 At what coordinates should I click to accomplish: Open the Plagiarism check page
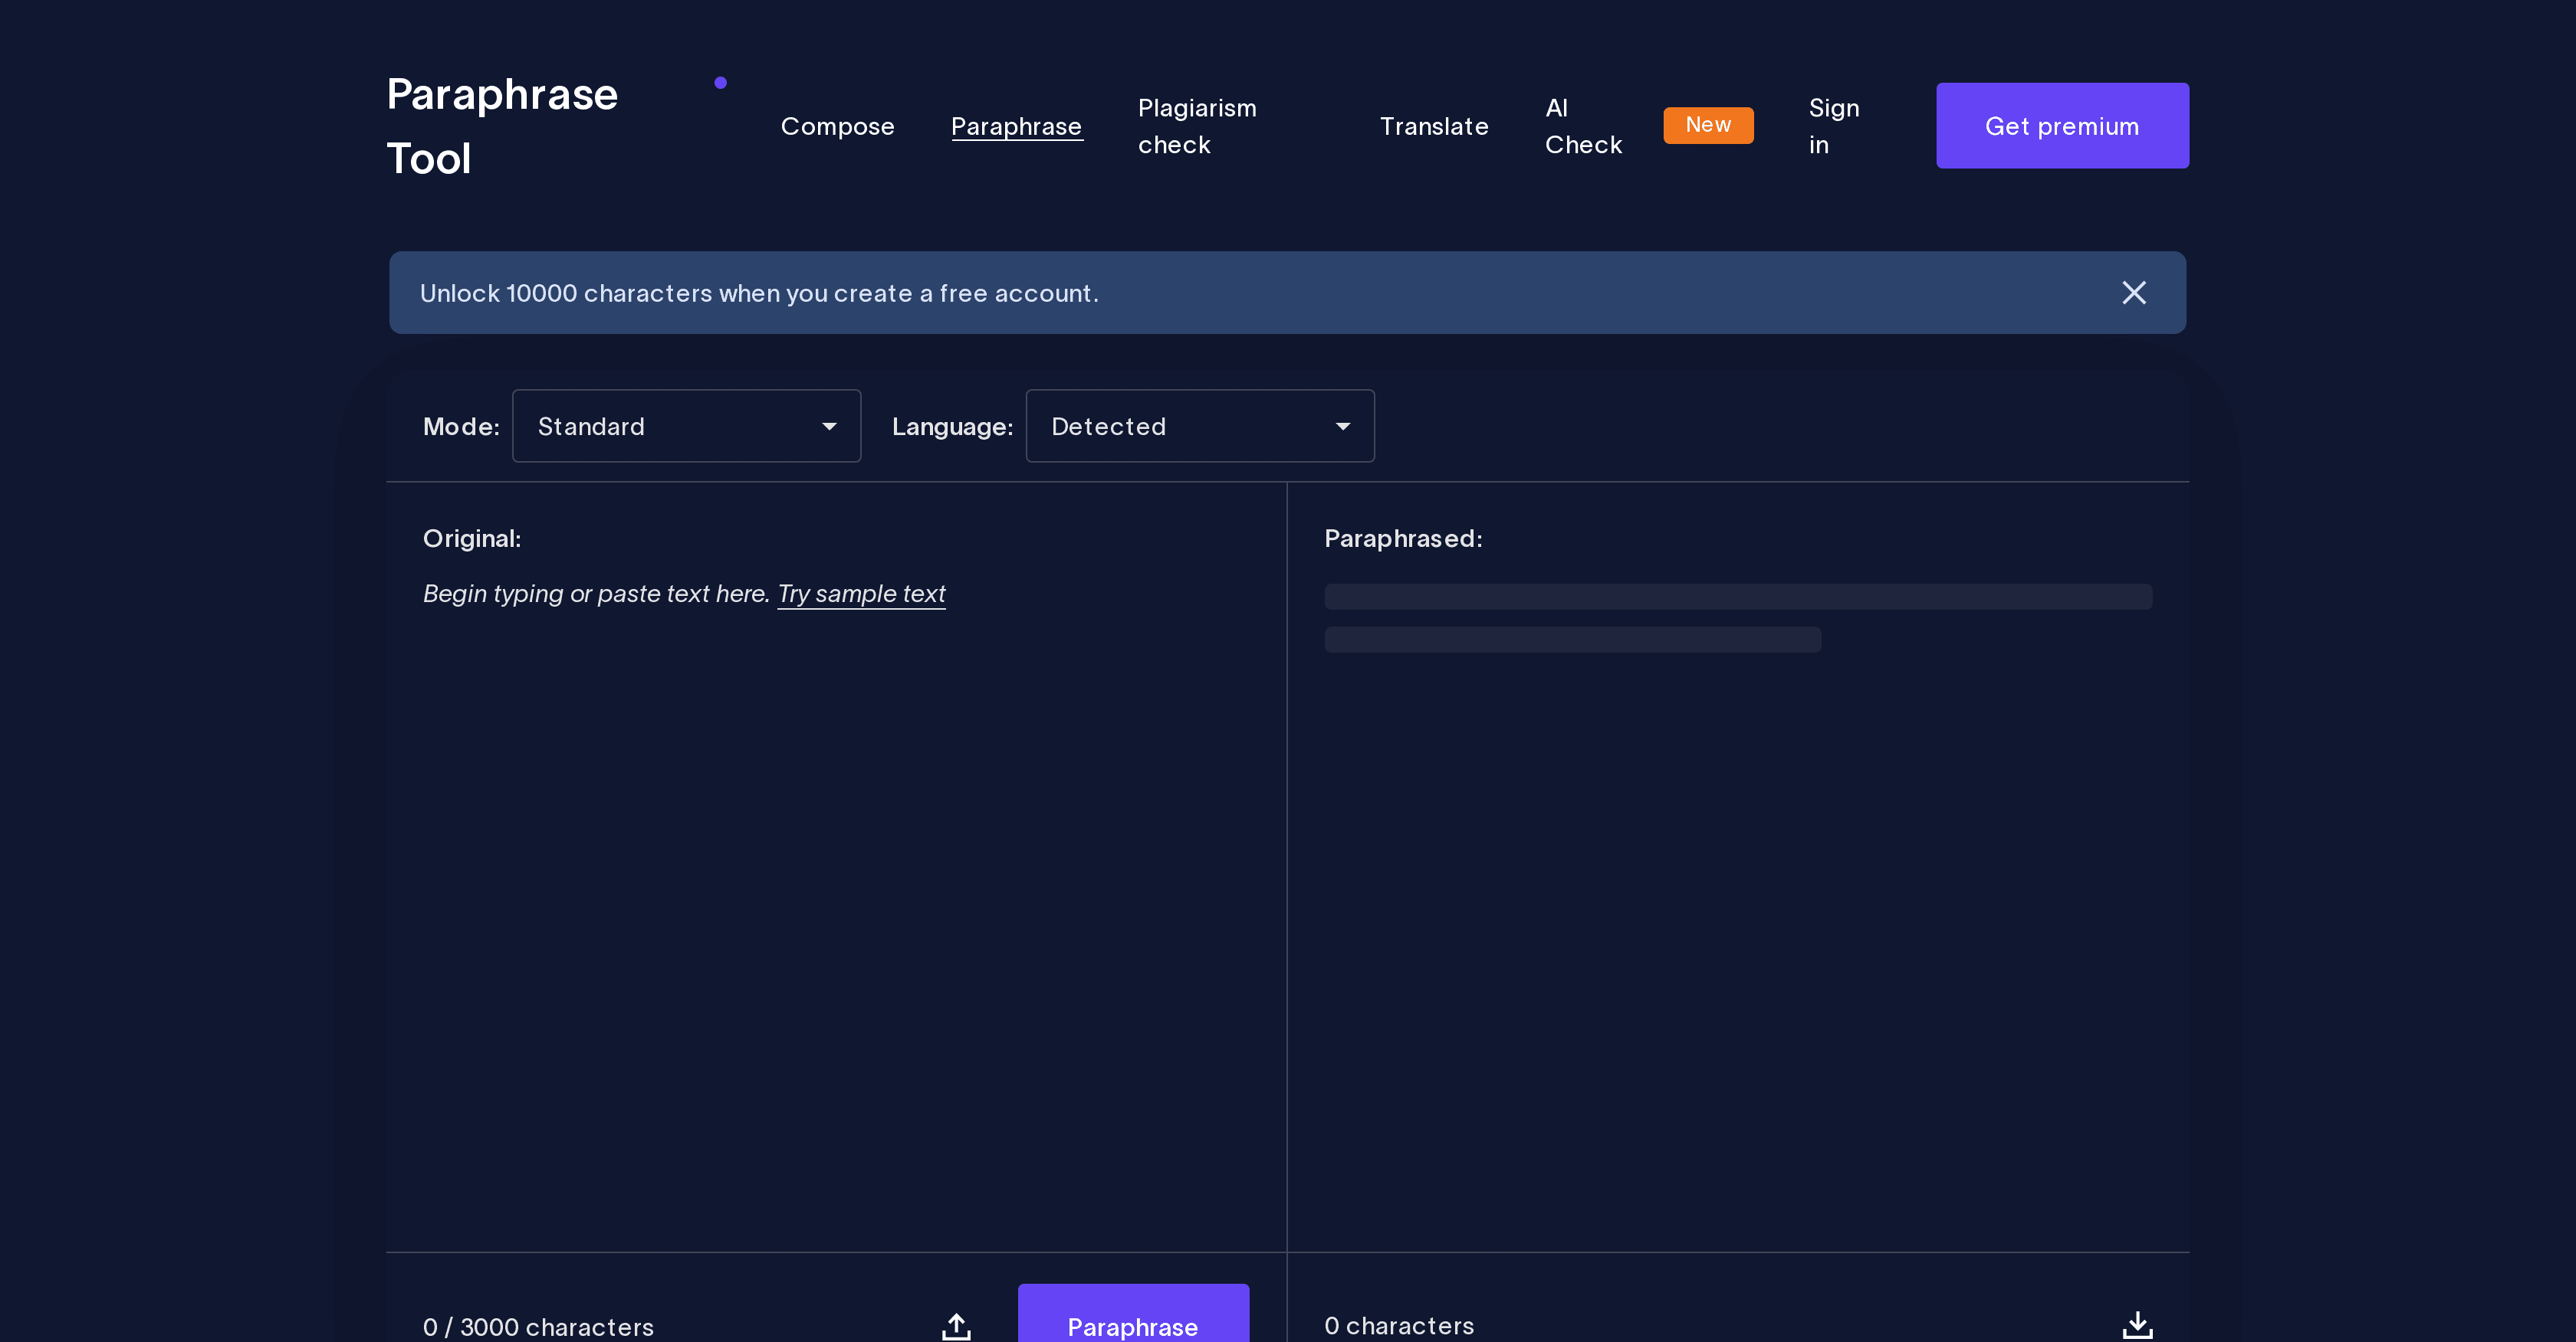1197,126
